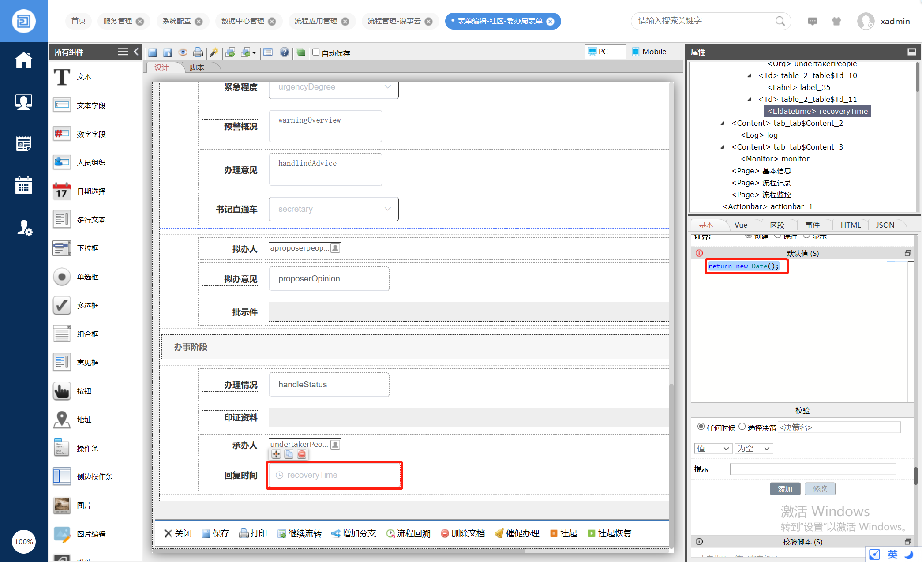Enable the 自动保存 checkbox
The width and height of the screenshot is (922, 562).
point(316,52)
